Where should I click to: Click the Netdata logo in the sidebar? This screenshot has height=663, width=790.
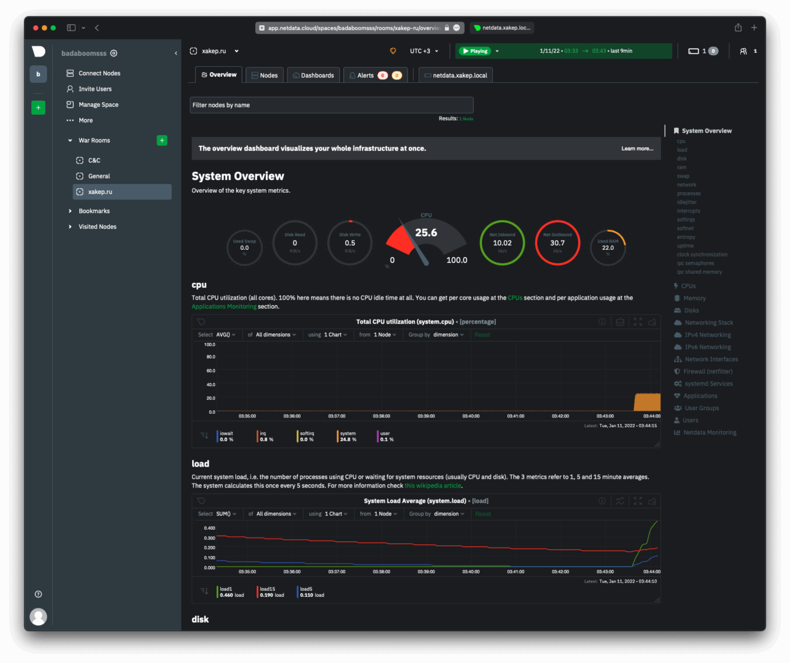coord(39,52)
